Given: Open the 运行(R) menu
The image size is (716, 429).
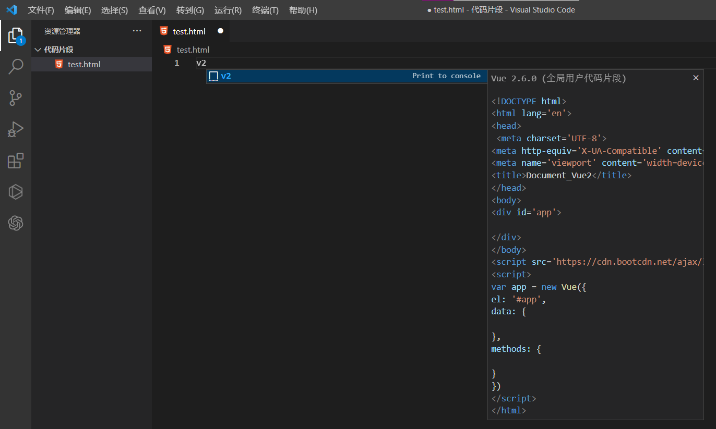Looking at the screenshot, I should pos(228,10).
